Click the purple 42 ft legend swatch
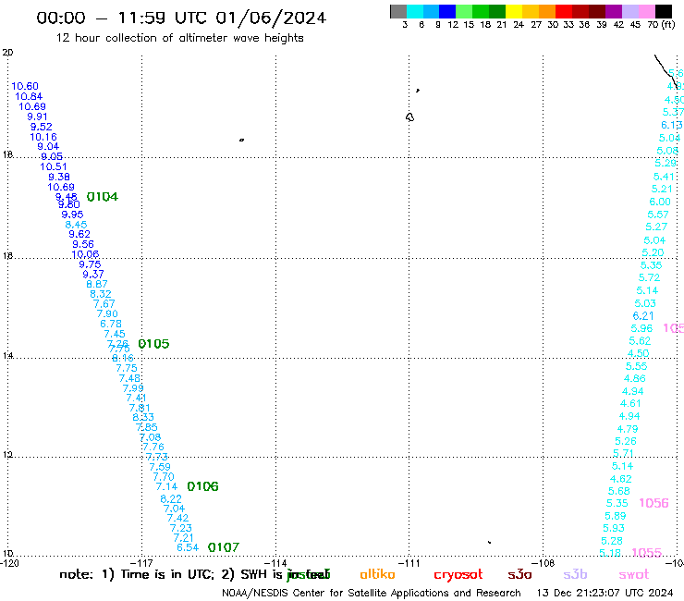Screen dimensions: 684x601 [x=614, y=11]
